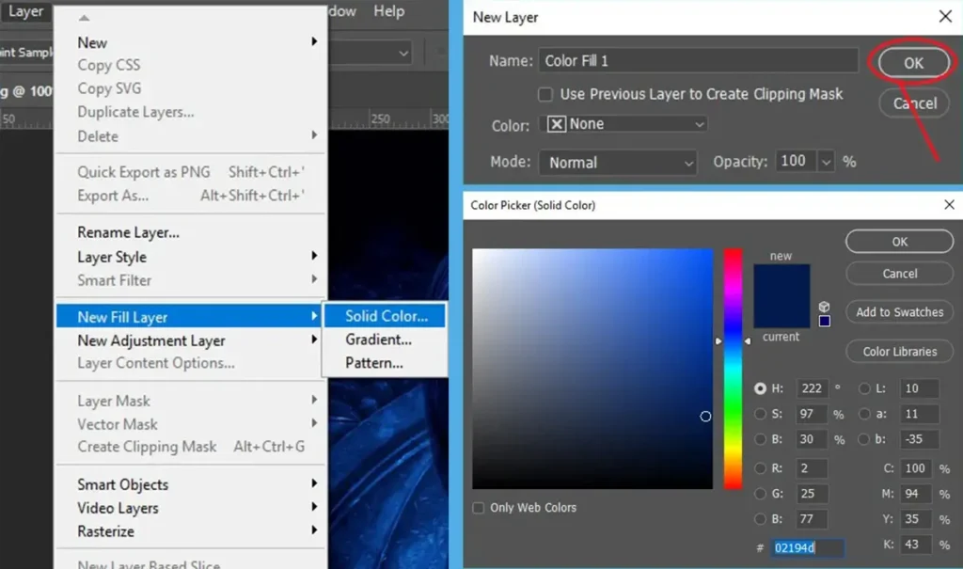Open the Mode Normal dropdown
963x569 pixels.
pos(618,163)
